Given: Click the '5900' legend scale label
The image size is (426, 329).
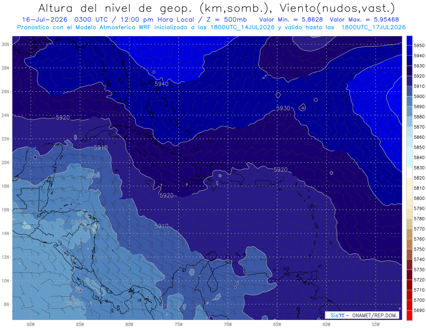Looking at the screenshot, I should click(419, 97).
